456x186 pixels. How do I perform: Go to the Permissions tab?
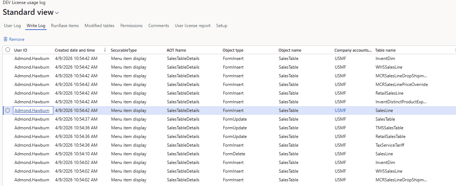tap(131, 26)
